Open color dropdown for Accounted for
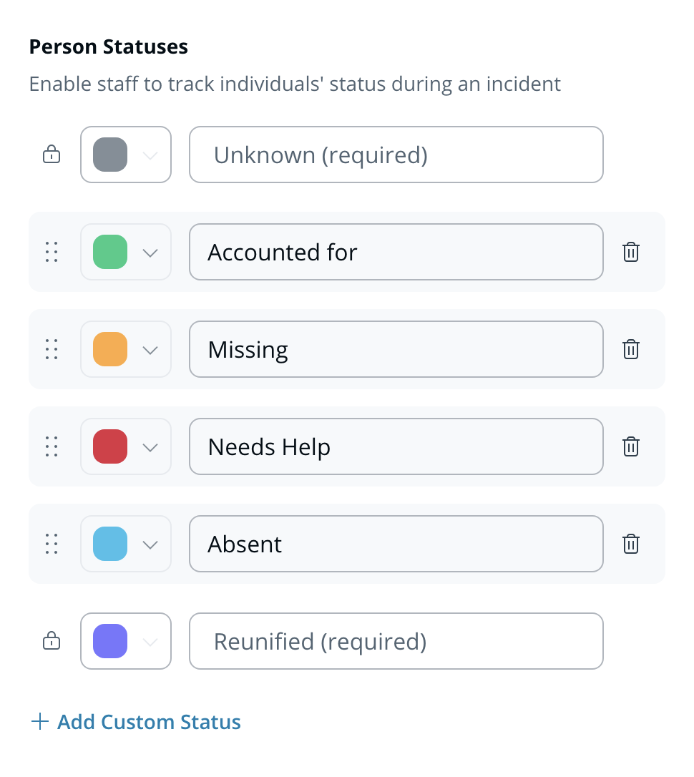 (150, 253)
